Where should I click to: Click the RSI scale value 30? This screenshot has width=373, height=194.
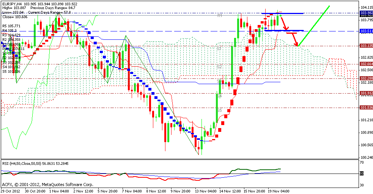[x=362, y=185]
